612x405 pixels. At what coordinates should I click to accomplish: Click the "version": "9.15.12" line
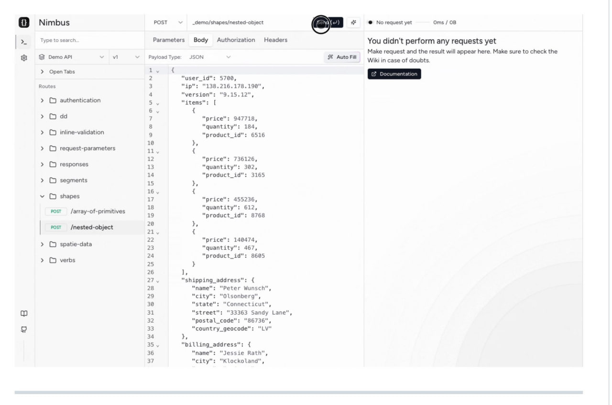coord(218,95)
